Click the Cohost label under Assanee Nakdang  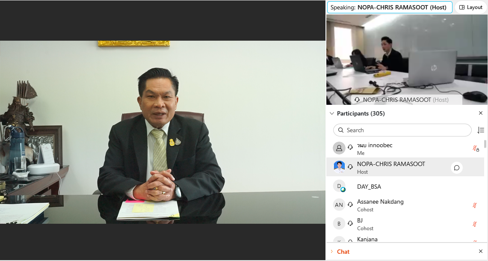(365, 210)
